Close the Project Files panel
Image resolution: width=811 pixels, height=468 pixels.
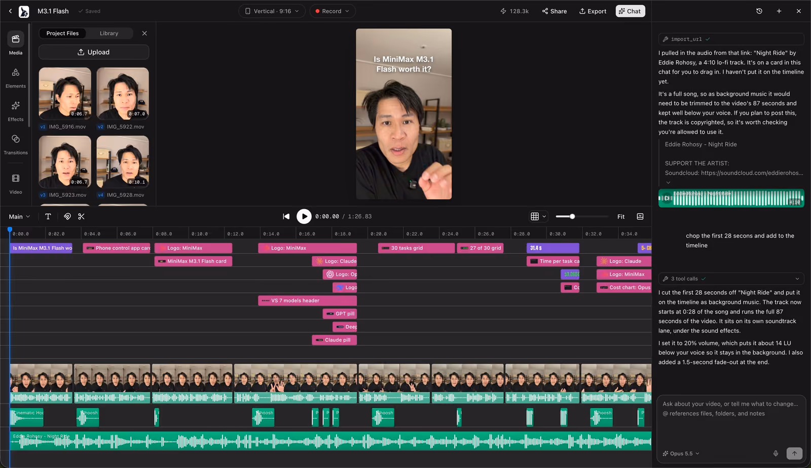click(x=144, y=33)
